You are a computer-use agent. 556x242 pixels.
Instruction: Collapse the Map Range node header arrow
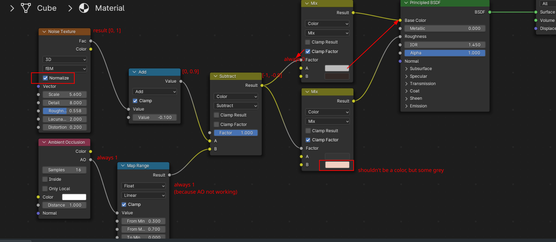pyautogui.click(x=122, y=166)
